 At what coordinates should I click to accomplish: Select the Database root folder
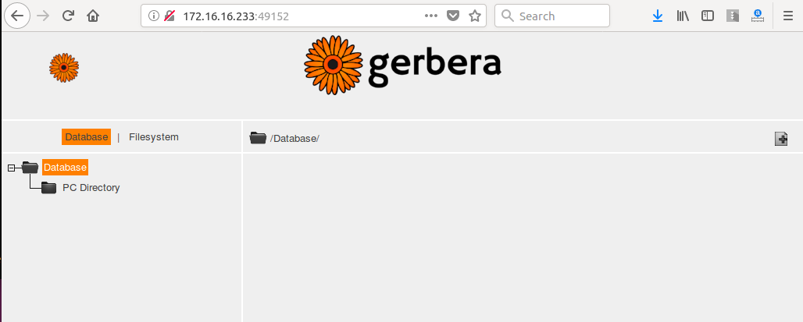(x=65, y=167)
